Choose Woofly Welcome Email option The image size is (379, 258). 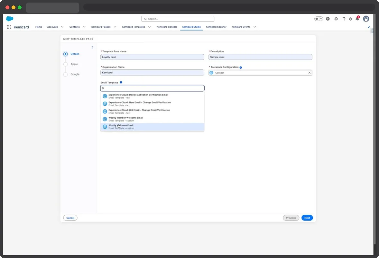click(x=152, y=127)
